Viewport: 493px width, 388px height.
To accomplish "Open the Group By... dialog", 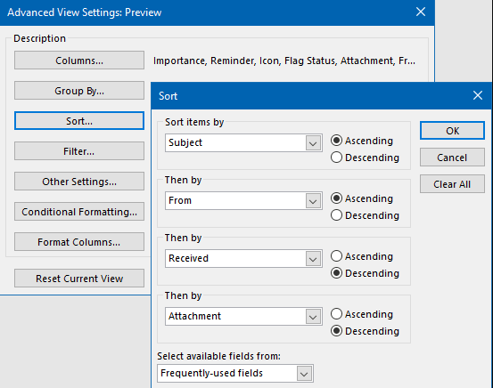I will 79,91.
